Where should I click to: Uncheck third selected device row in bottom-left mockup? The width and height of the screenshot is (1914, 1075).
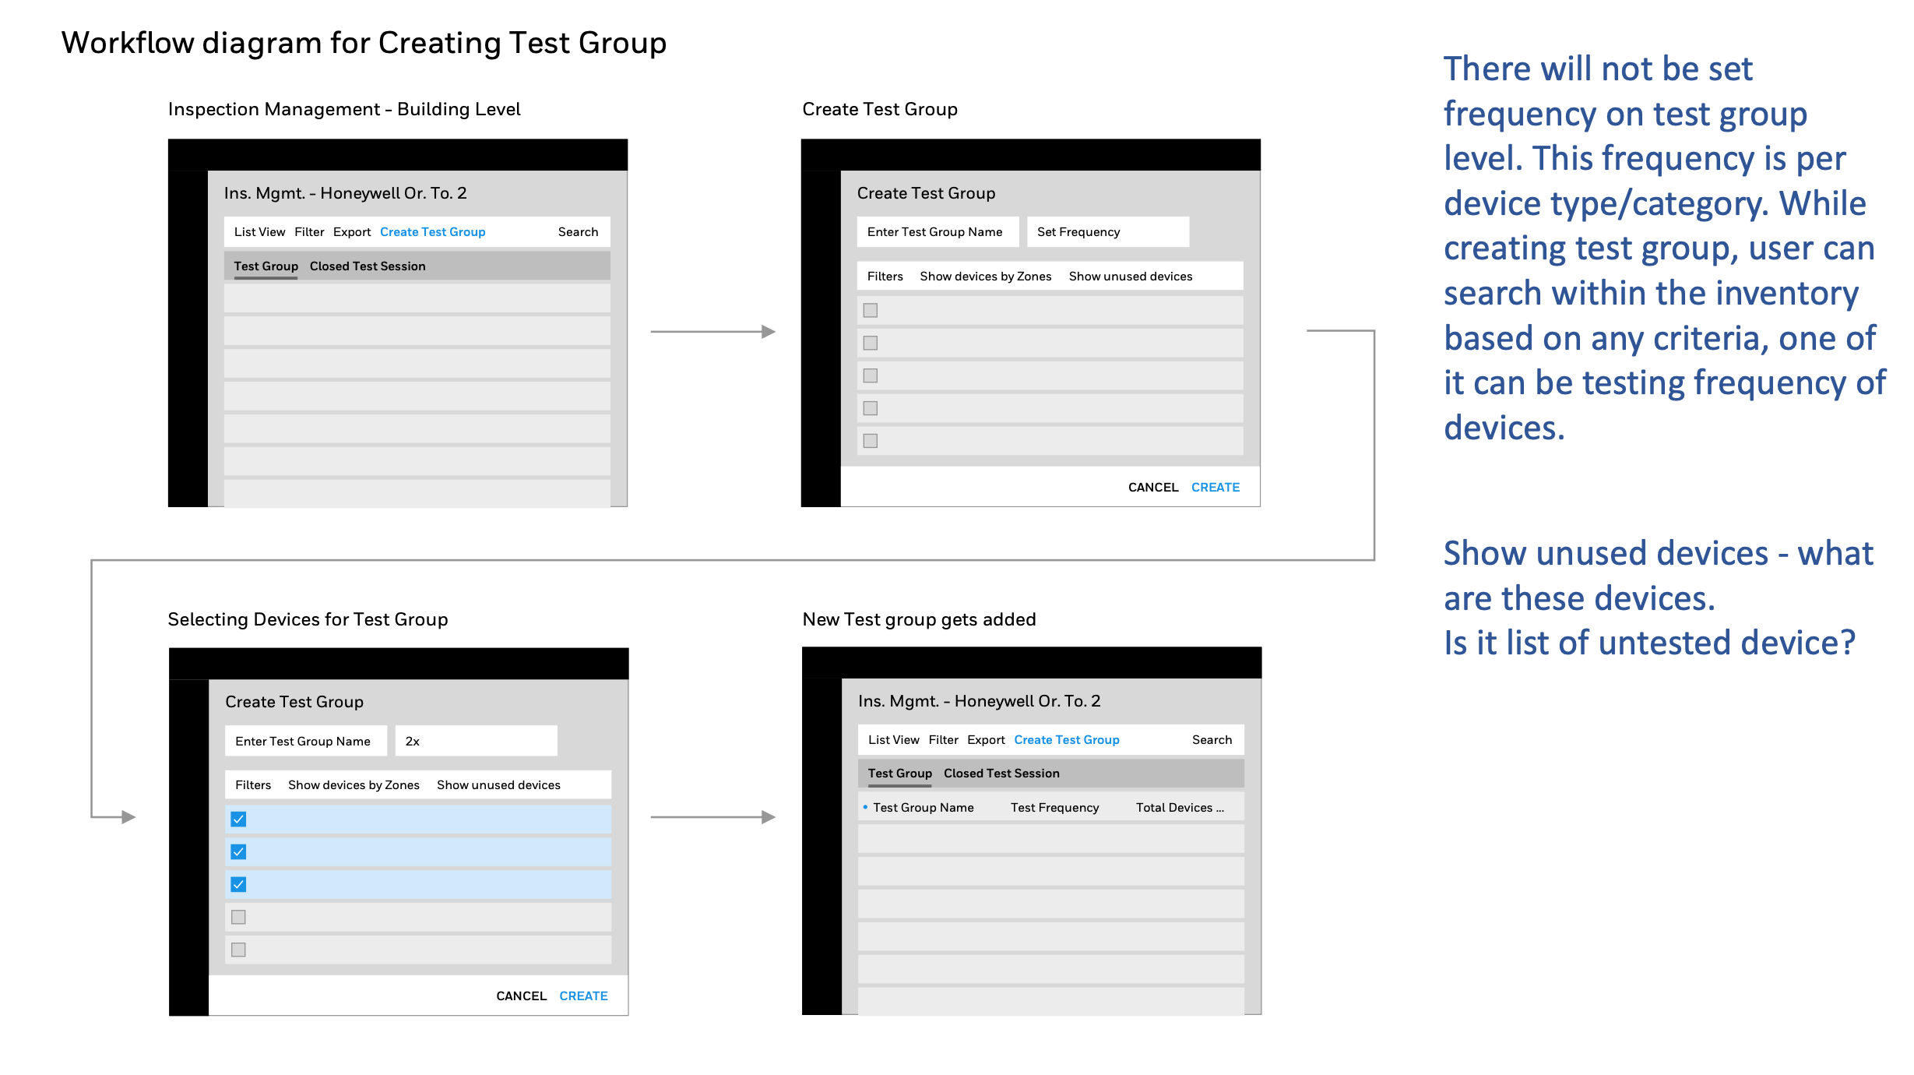pyautogui.click(x=239, y=885)
